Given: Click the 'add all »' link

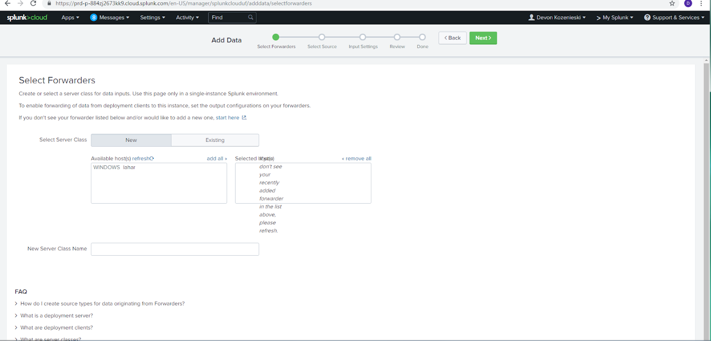Looking at the screenshot, I should (x=217, y=159).
